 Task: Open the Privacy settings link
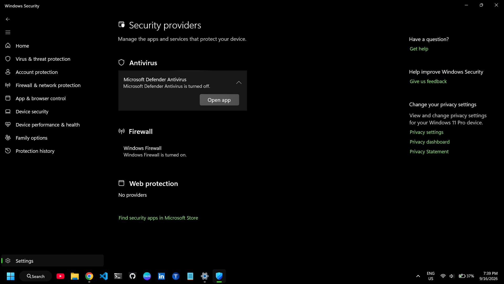tap(426, 132)
